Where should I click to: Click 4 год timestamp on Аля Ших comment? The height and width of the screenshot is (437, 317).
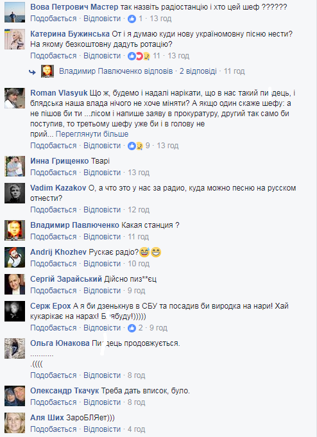pyautogui.click(x=136, y=429)
